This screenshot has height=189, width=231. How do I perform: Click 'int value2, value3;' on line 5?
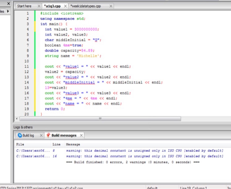pyautogui.click(x=66, y=35)
